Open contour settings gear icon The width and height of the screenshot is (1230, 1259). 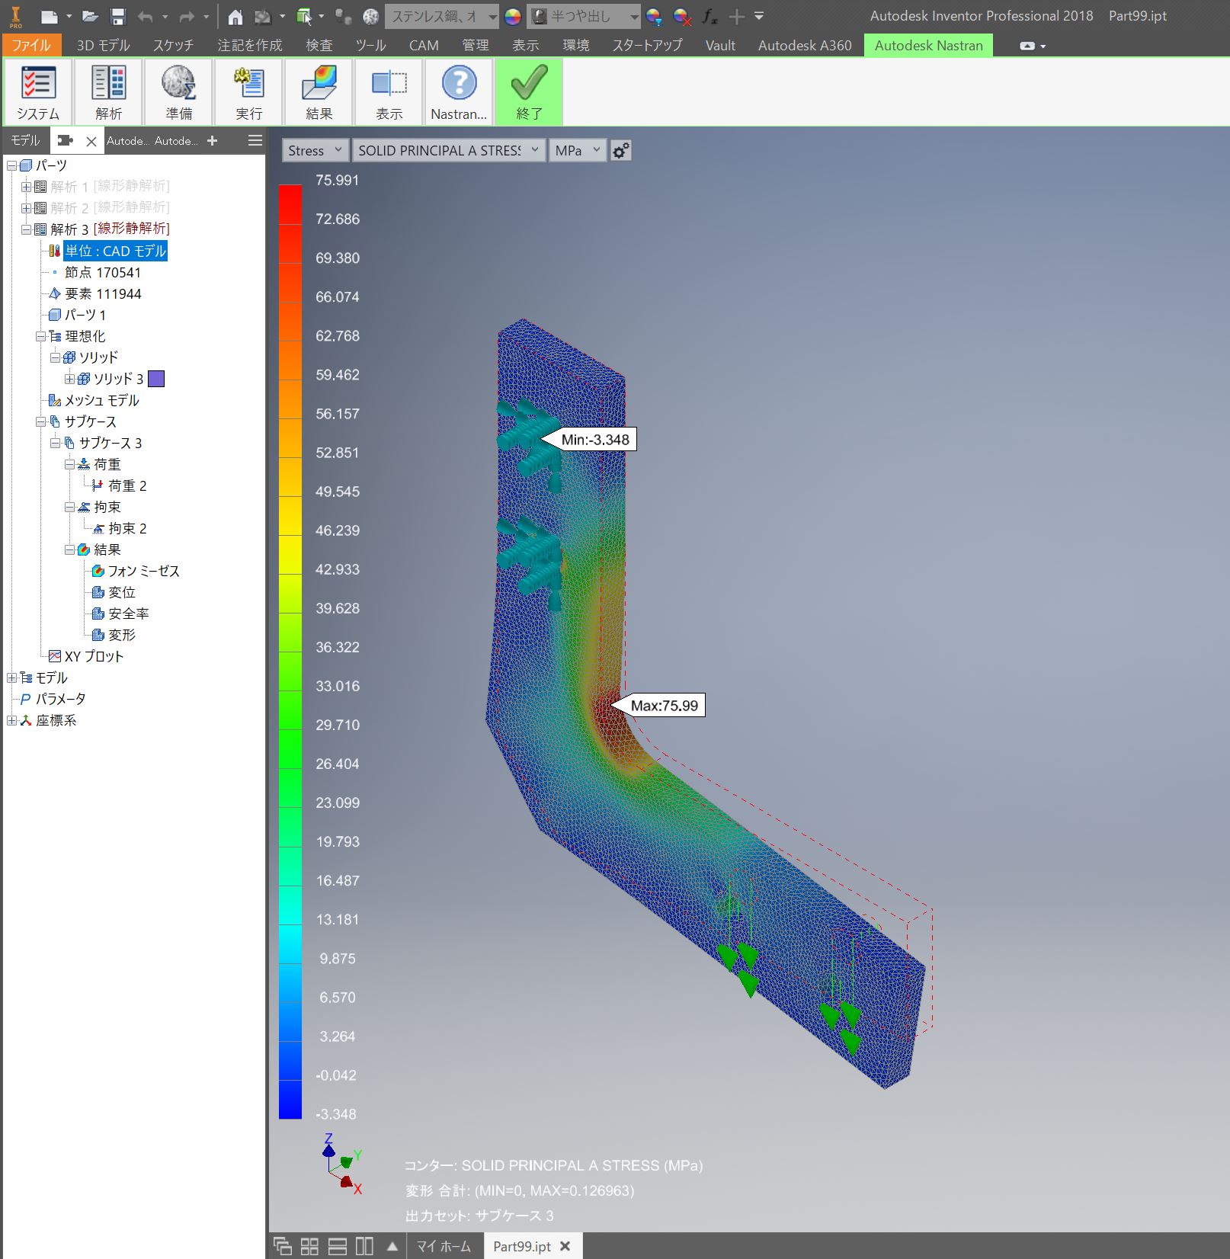[x=621, y=151]
